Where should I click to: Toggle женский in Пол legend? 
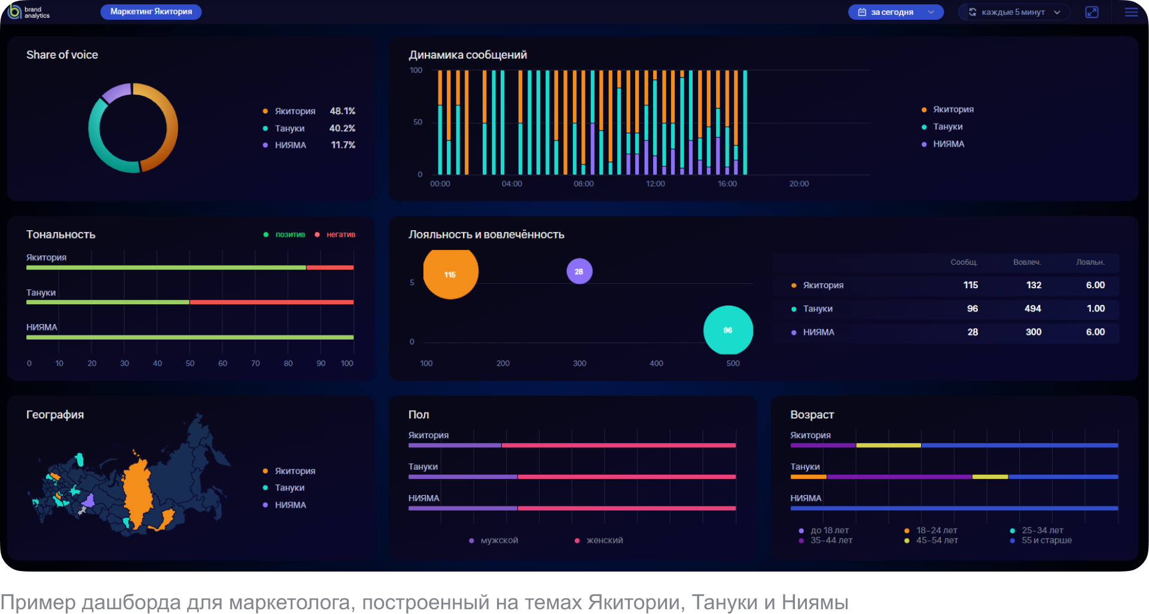[x=599, y=540]
